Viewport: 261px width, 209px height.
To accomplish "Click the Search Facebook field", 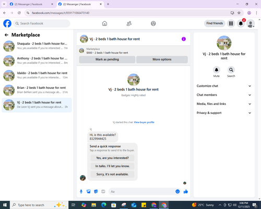I will coord(42,24).
